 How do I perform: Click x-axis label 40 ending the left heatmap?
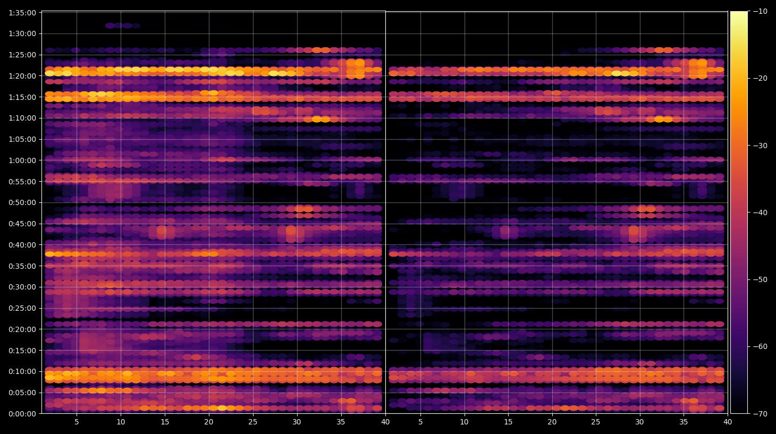pos(385,422)
